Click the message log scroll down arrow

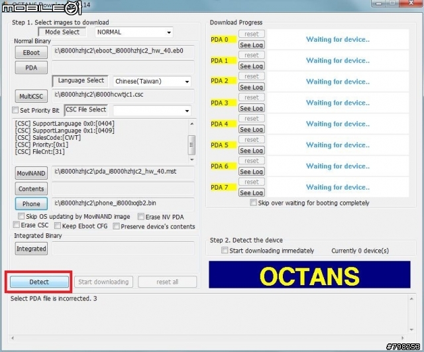[x=411, y=329]
